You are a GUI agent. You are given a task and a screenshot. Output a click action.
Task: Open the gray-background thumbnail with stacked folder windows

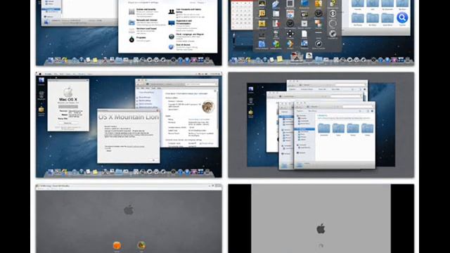click(x=321, y=125)
